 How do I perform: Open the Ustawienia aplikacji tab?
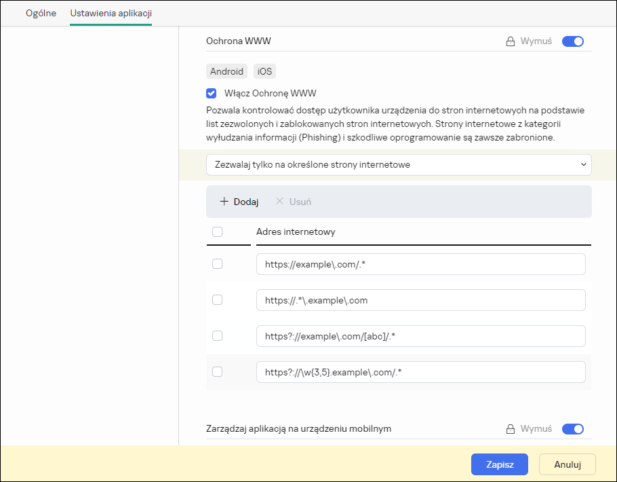point(111,13)
